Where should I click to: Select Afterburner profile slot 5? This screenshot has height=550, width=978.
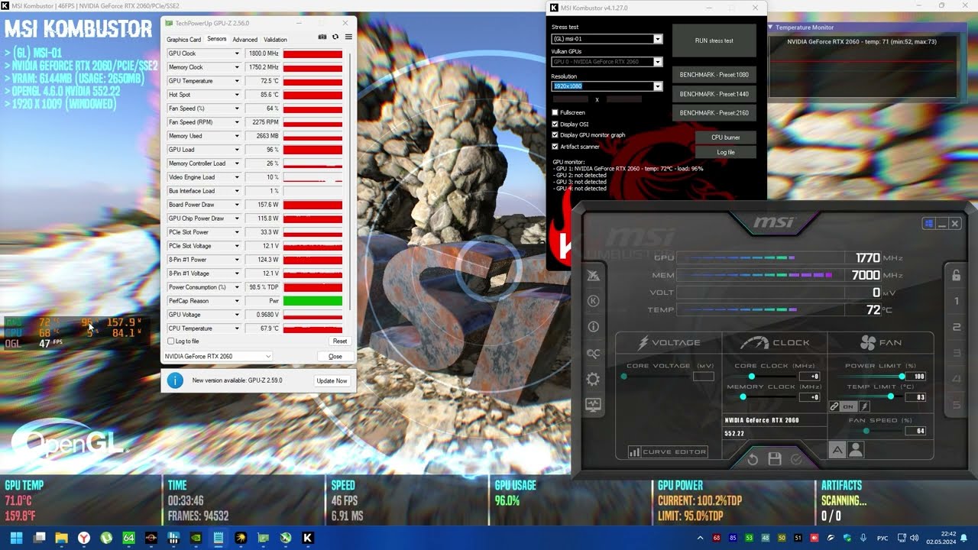click(x=956, y=405)
